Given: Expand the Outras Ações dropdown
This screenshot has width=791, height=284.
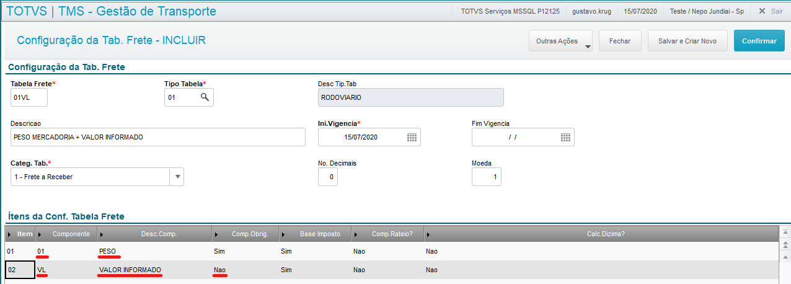Looking at the screenshot, I should pos(560,41).
